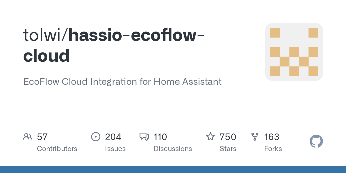Click the Contributors people icon

click(28, 137)
